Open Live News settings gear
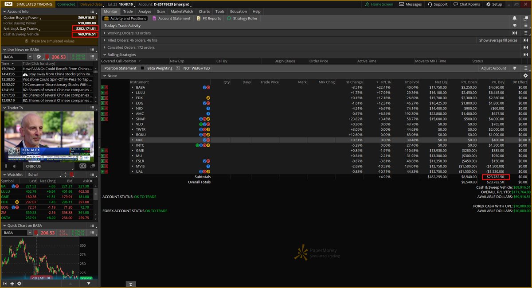The image size is (532, 288). 39,57
